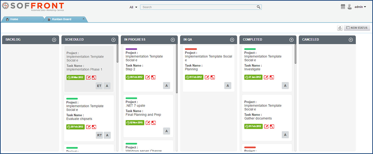Expand the Planning card in IN QA

coord(213,77)
